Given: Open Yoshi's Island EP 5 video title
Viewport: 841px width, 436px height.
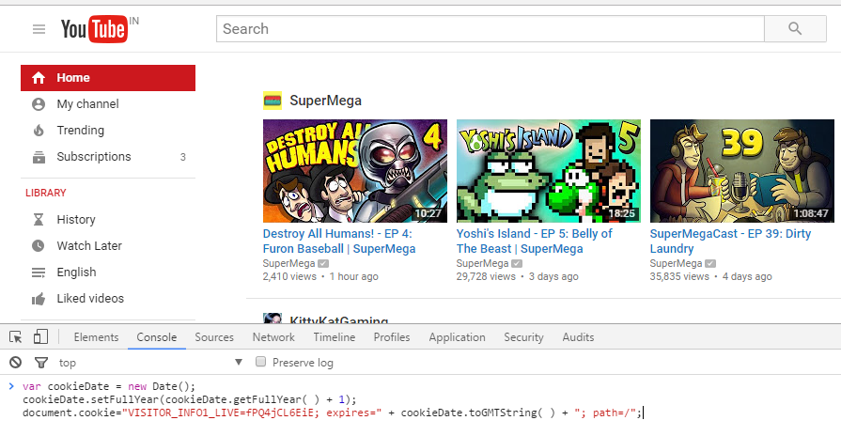Looking at the screenshot, I should pyautogui.click(x=535, y=241).
